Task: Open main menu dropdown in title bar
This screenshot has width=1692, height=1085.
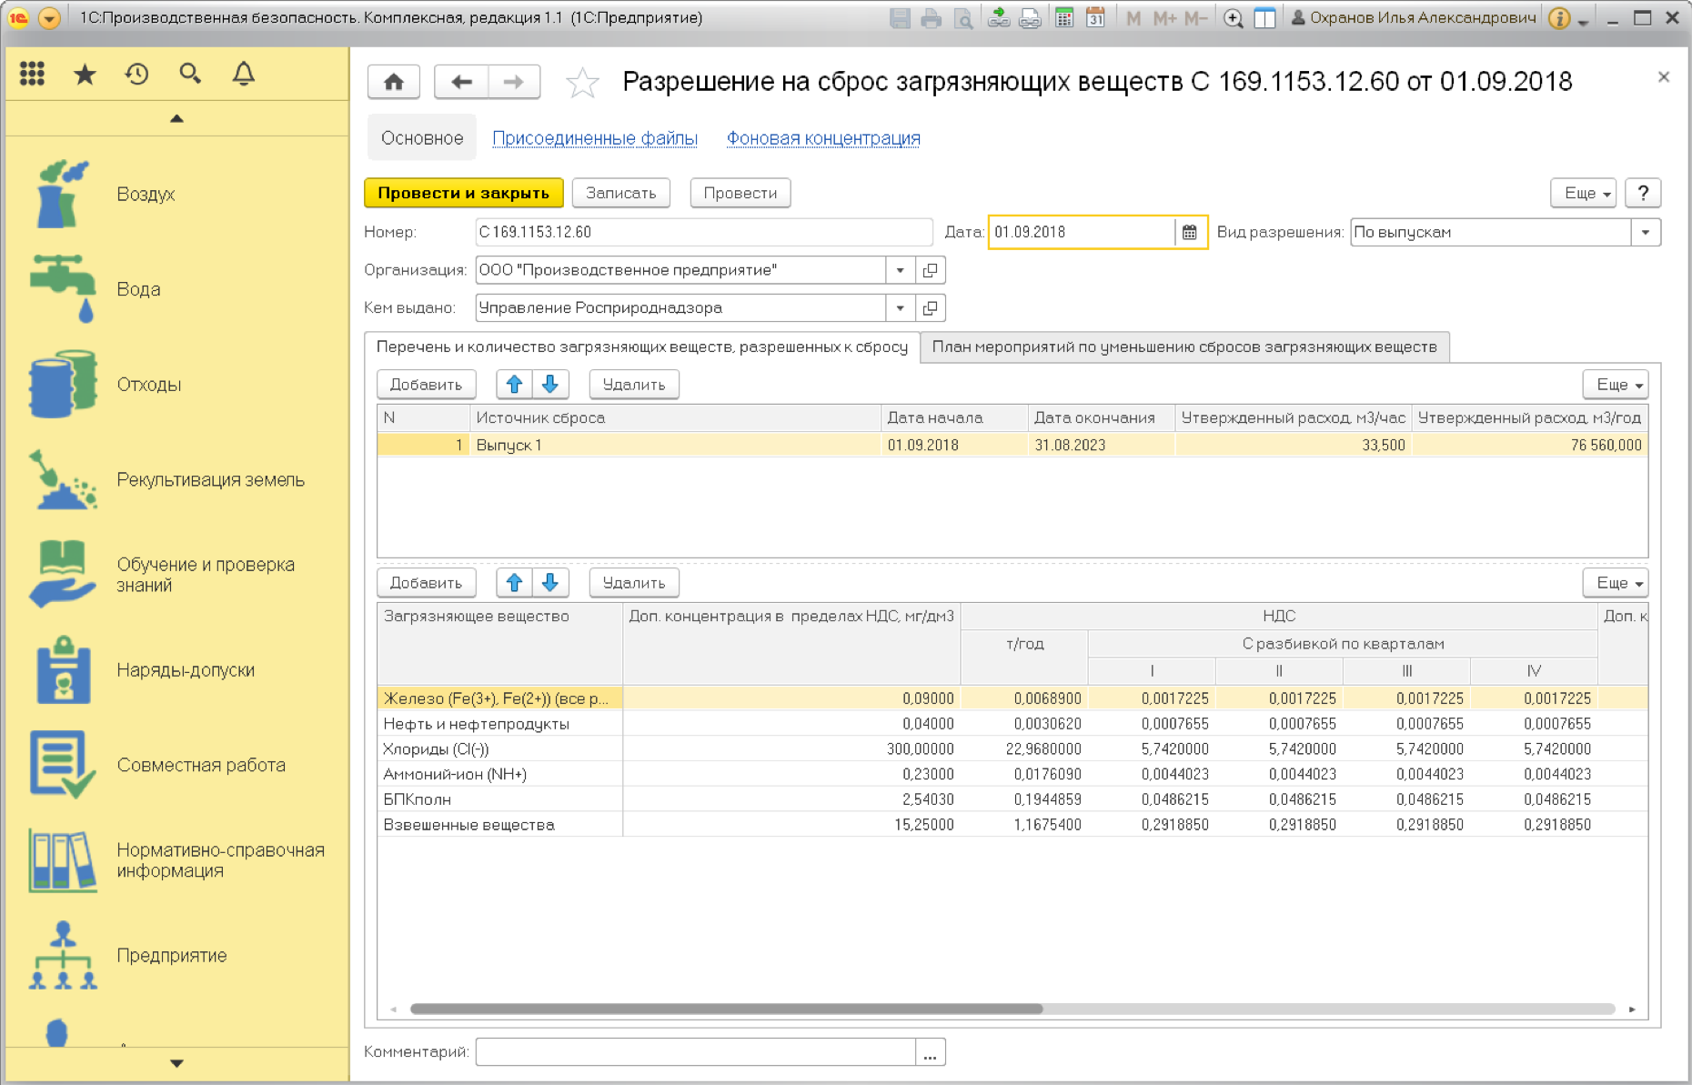Action: (50, 18)
